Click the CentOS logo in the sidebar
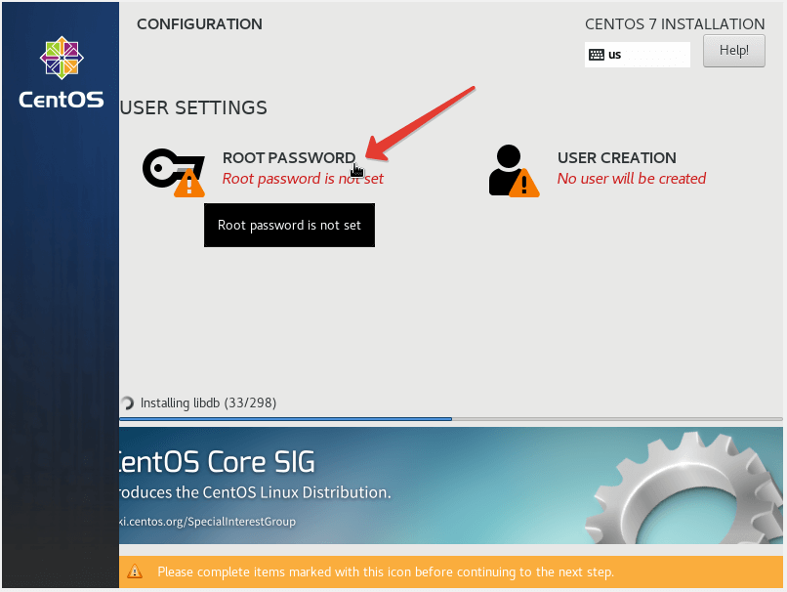The height and width of the screenshot is (592, 787). [x=61, y=72]
